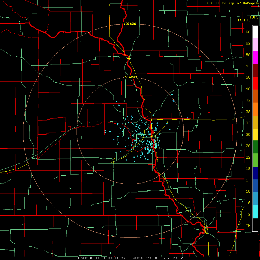
Task: Click legend value 34
Action: (x=248, y=123)
